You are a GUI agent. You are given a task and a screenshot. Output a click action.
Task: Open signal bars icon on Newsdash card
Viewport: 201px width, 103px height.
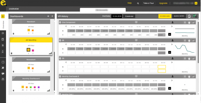point(48,71)
